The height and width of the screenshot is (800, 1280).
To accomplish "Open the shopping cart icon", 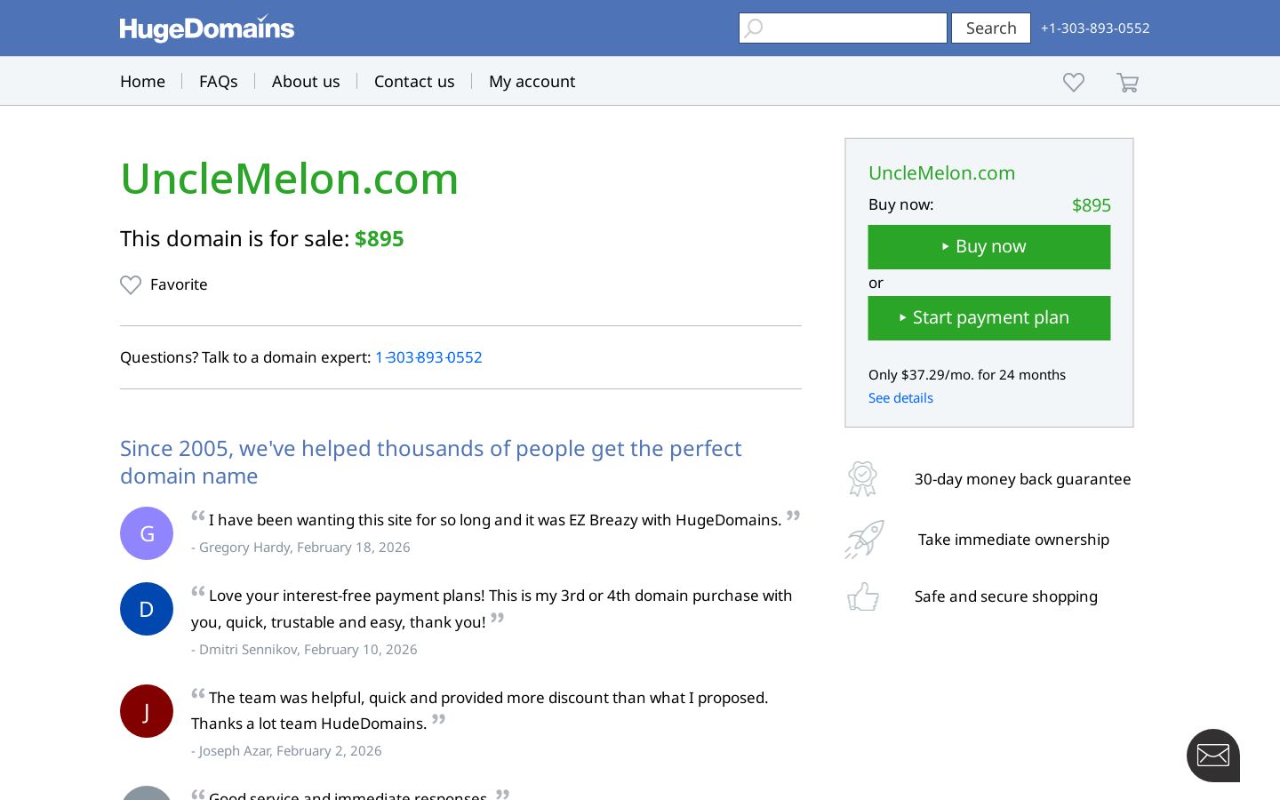I will click(x=1127, y=82).
